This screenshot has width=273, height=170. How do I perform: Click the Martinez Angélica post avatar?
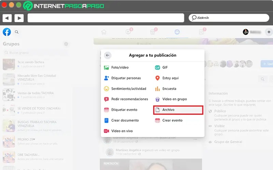[x=110, y=152]
